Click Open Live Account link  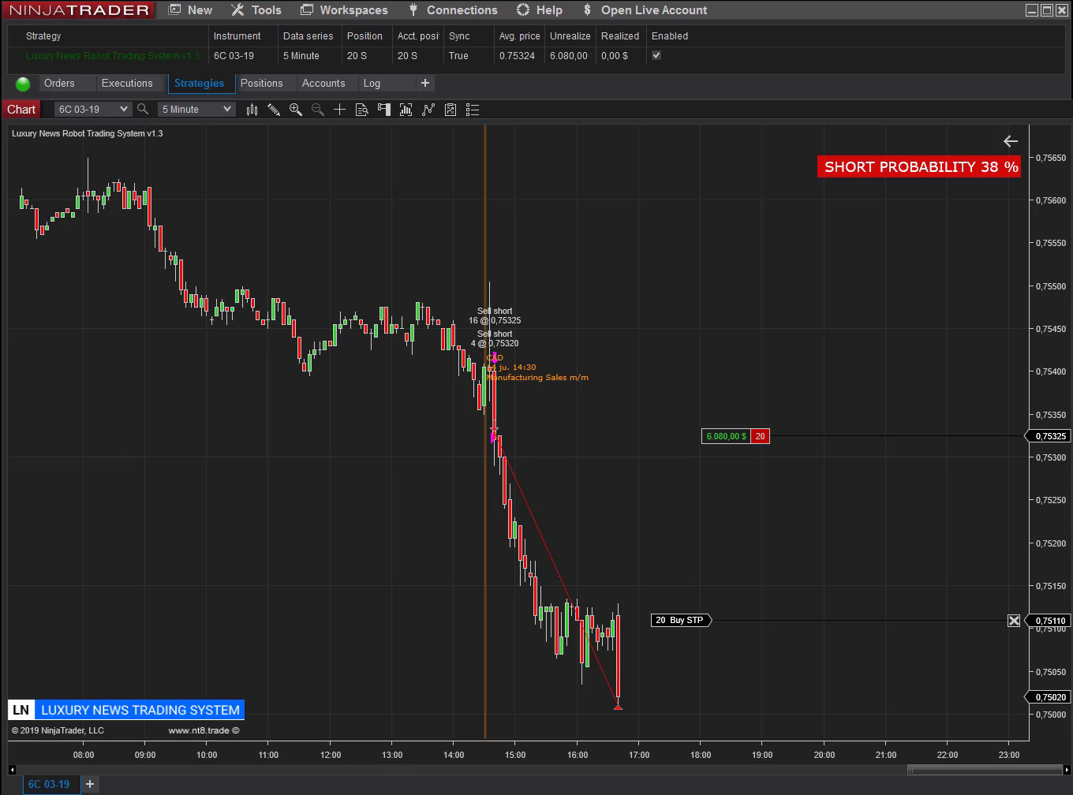pos(654,9)
